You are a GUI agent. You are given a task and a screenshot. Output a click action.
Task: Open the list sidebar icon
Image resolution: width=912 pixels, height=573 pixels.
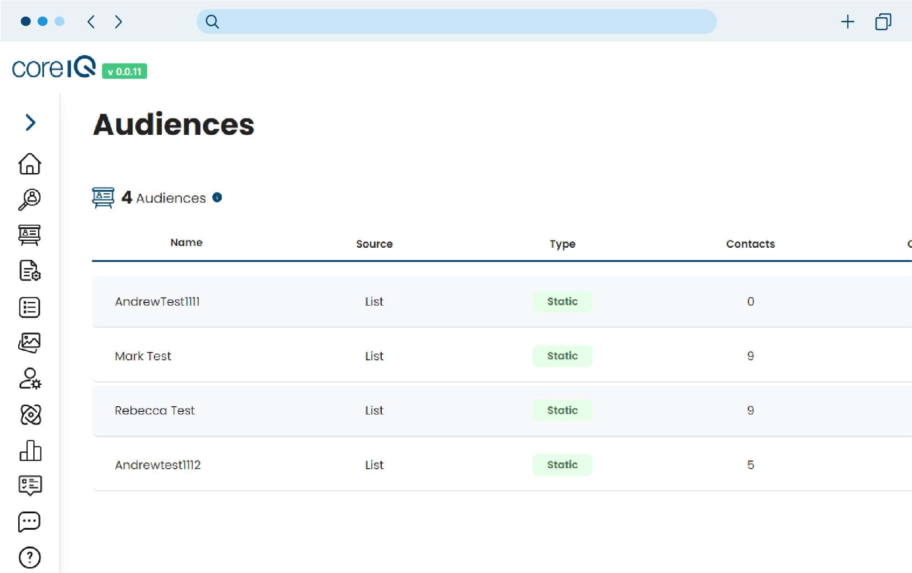point(30,307)
